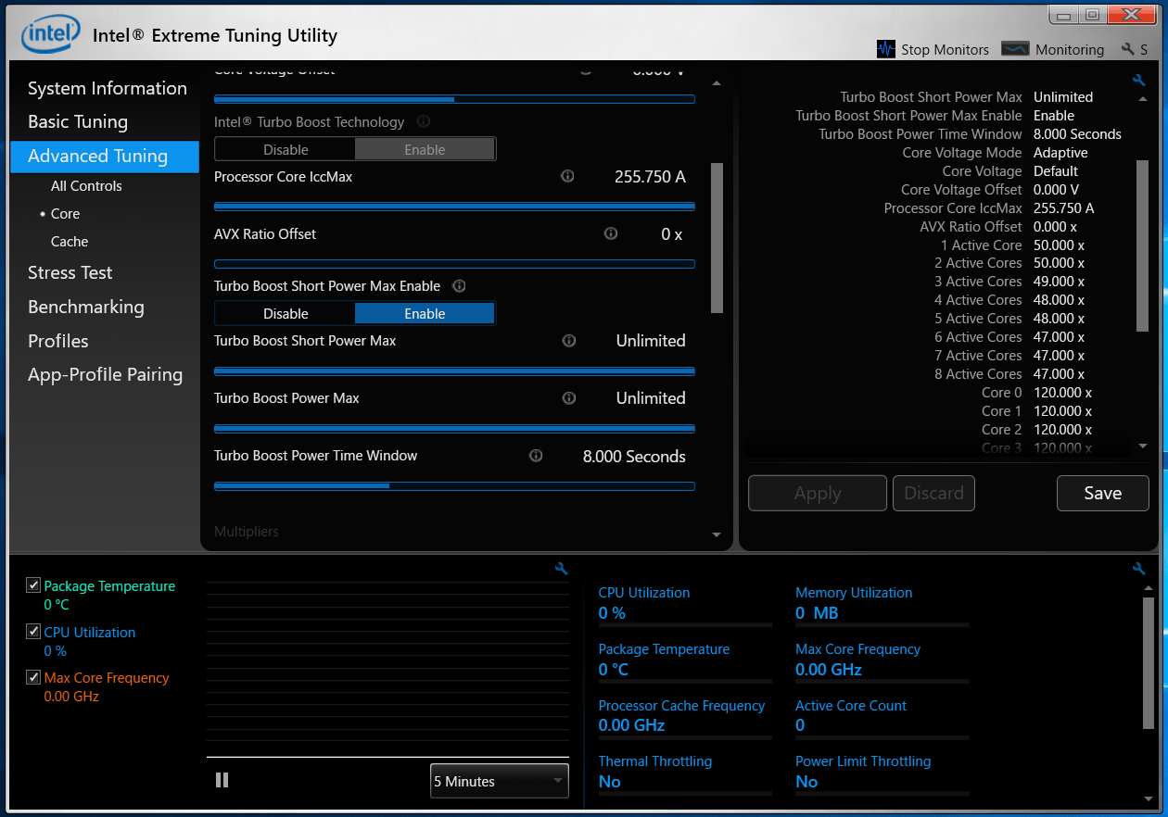Open the AVX Ratio Offset info icon
The image size is (1168, 817).
(x=610, y=233)
